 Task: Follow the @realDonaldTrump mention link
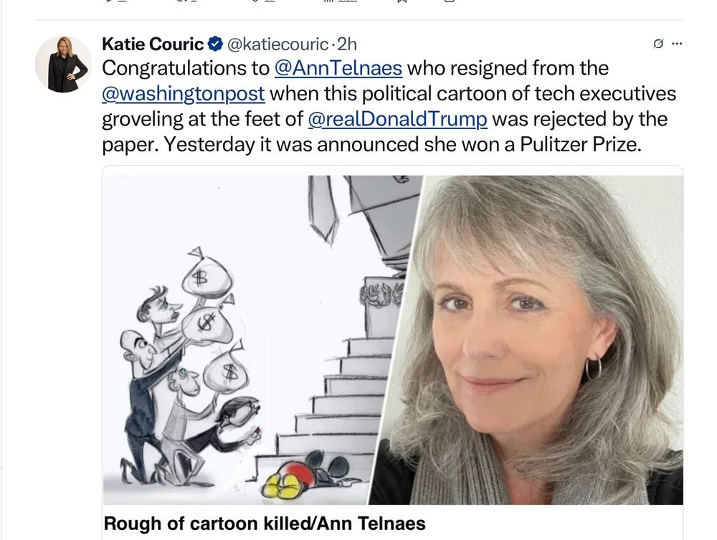pyautogui.click(x=397, y=119)
